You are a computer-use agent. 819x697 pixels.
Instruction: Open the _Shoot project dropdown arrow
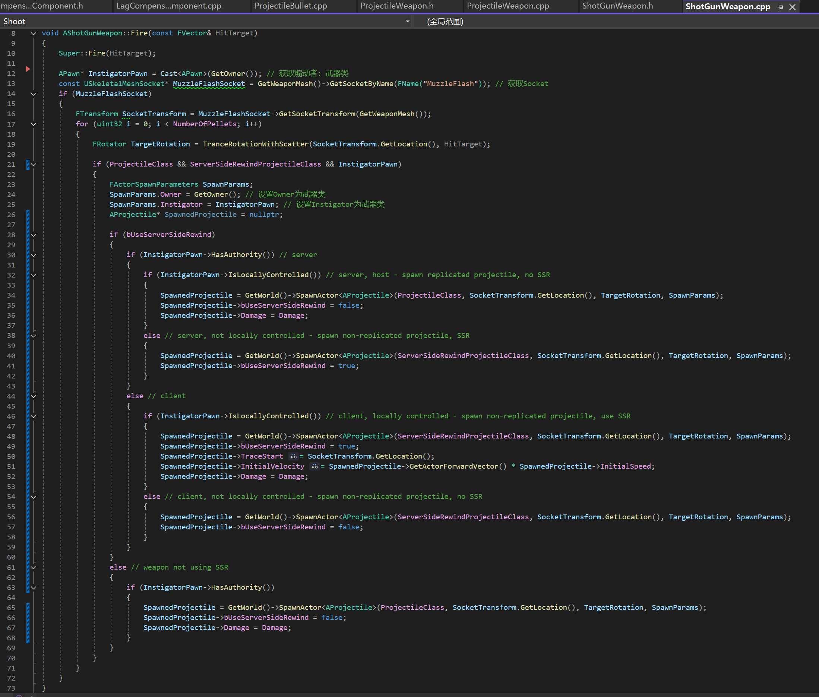pyautogui.click(x=408, y=21)
